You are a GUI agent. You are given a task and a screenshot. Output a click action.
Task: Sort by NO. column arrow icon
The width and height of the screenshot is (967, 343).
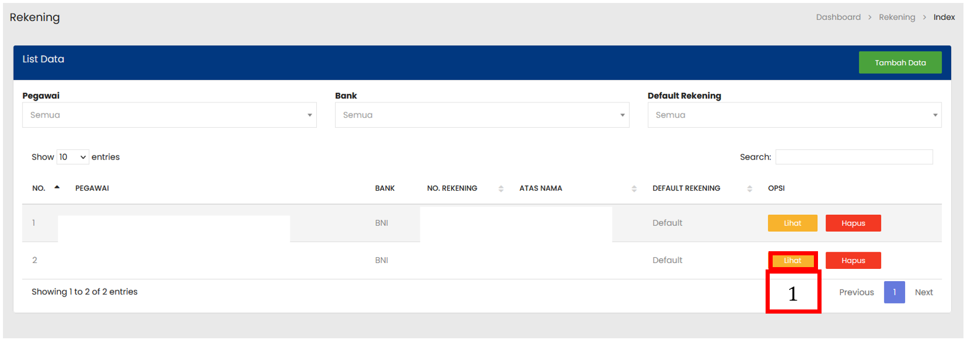tap(57, 188)
